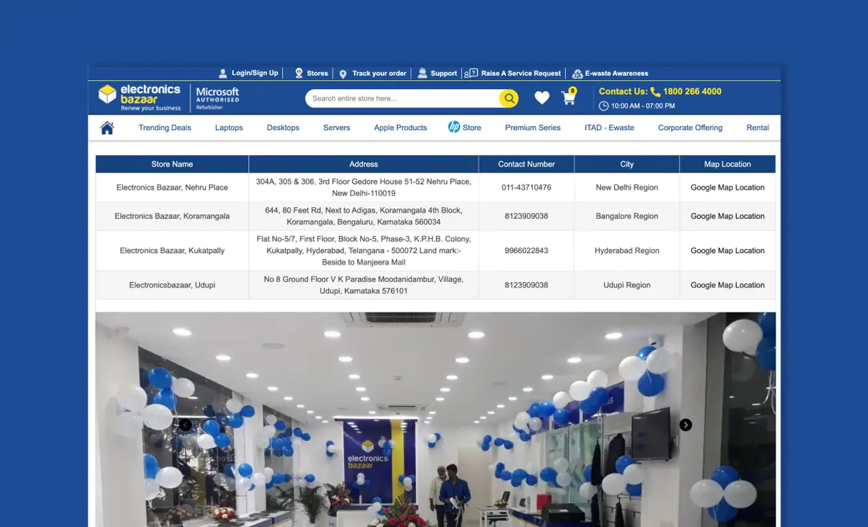Screen dimensions: 868x527
Task: Open the wishlist heart icon
Action: [x=542, y=98]
